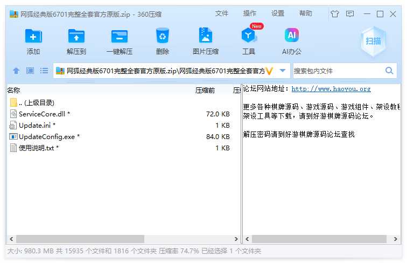Open the http://www.haoyou.org link
407x263 pixels.
tap(331, 89)
